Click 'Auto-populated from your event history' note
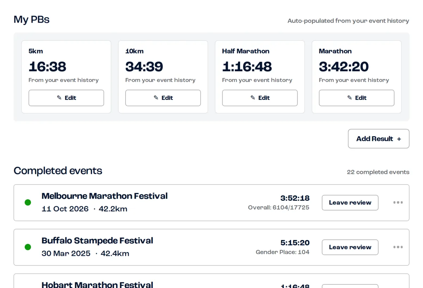423x288 pixels. click(348, 21)
